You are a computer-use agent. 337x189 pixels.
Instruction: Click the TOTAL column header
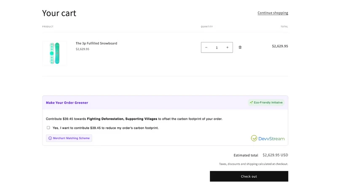284,26
